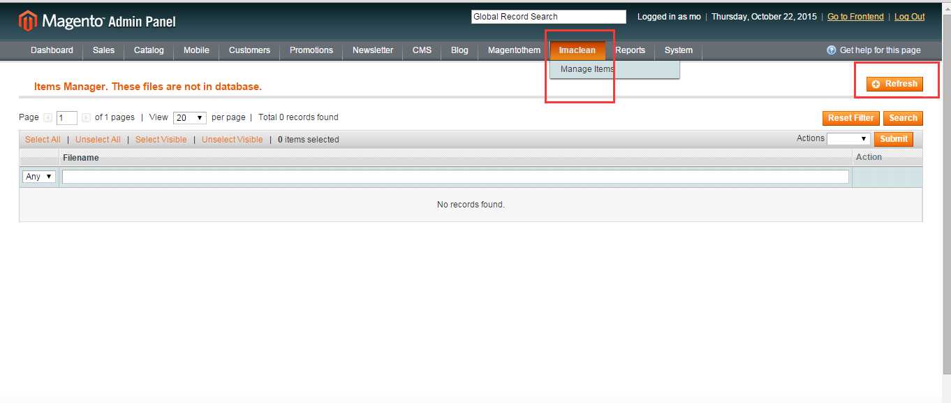The image size is (951, 403).
Task: Click the 'No records found.' message
Action: tap(471, 205)
